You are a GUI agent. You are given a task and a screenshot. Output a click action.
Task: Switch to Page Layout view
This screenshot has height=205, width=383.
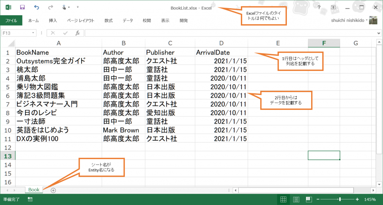click(296, 199)
